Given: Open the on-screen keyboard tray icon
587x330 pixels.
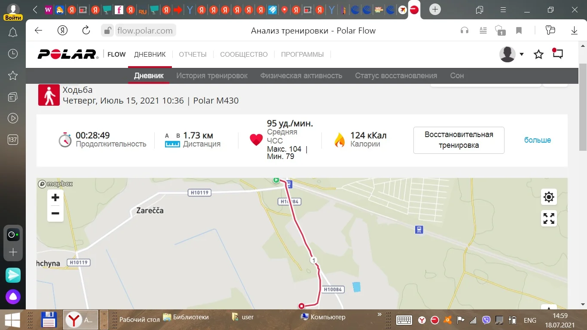Looking at the screenshot, I should click(x=404, y=320).
